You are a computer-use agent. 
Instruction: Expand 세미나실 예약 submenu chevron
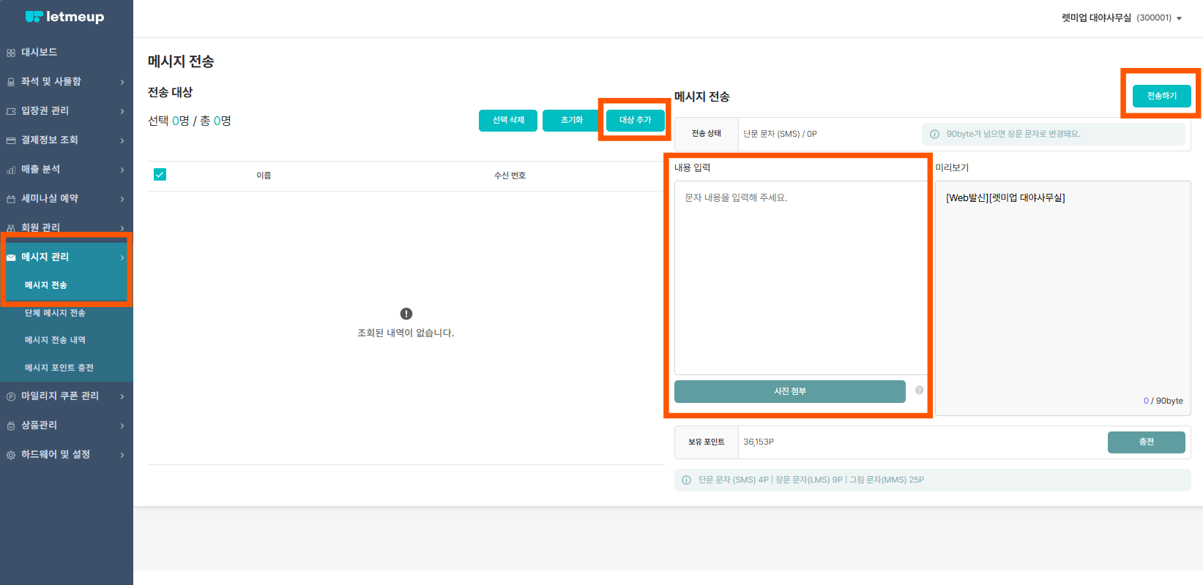click(122, 199)
